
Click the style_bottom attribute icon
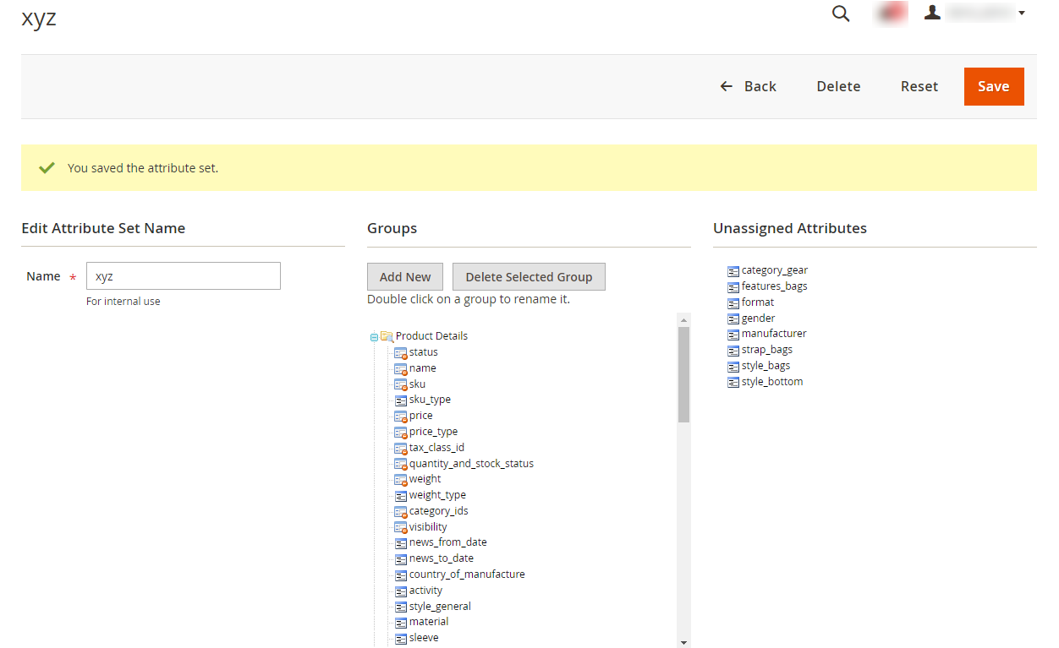733,383
